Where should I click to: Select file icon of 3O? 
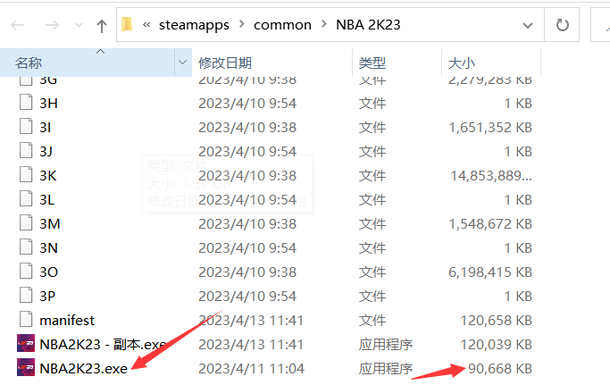[x=26, y=272]
